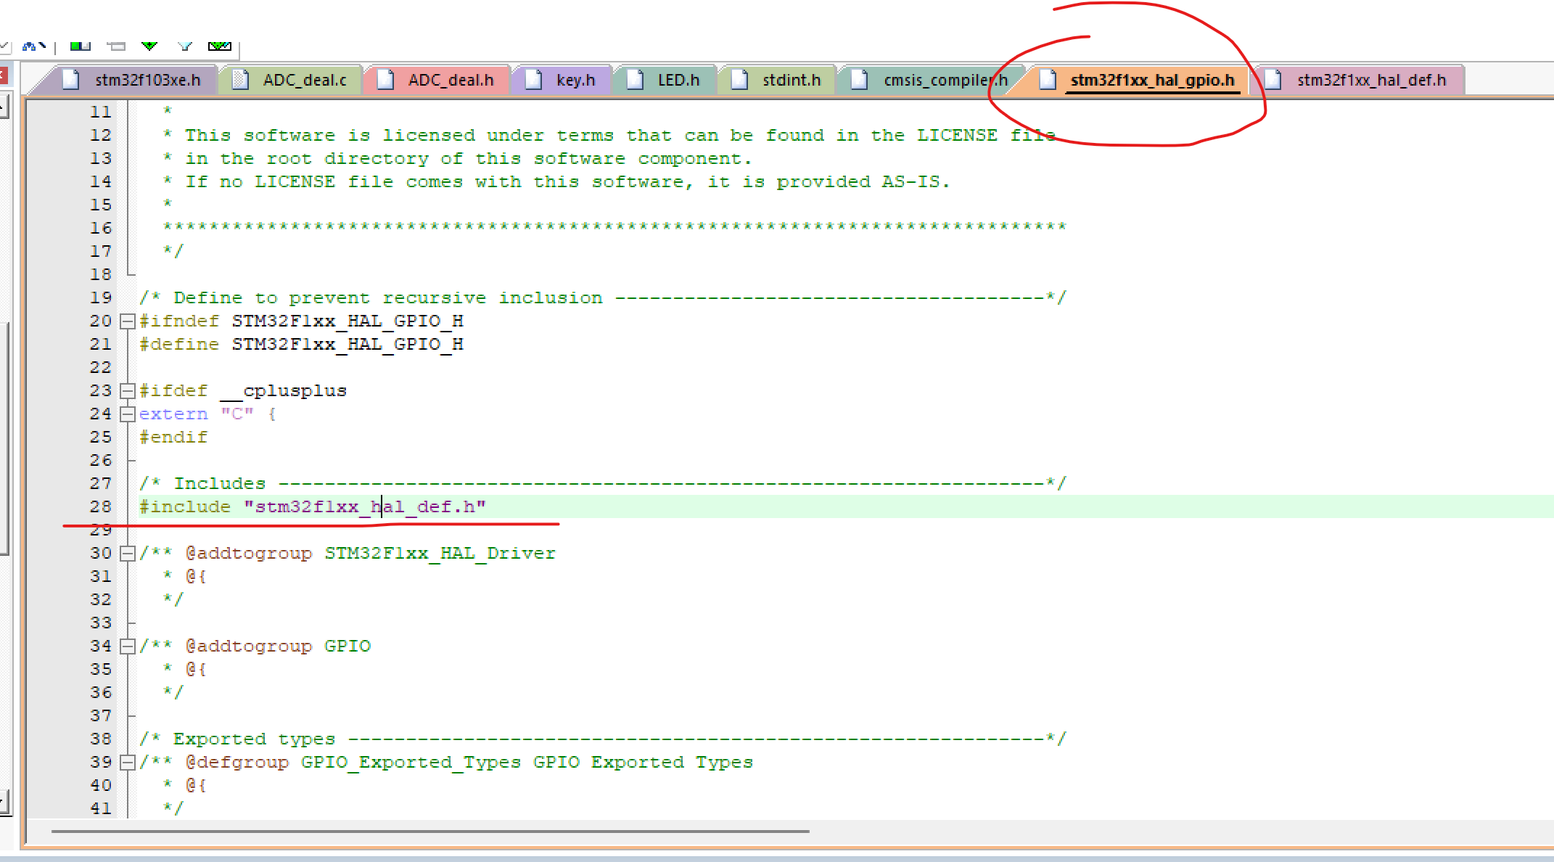
Task: Click the file icon on ADC_deal.c tab
Action: point(240,80)
